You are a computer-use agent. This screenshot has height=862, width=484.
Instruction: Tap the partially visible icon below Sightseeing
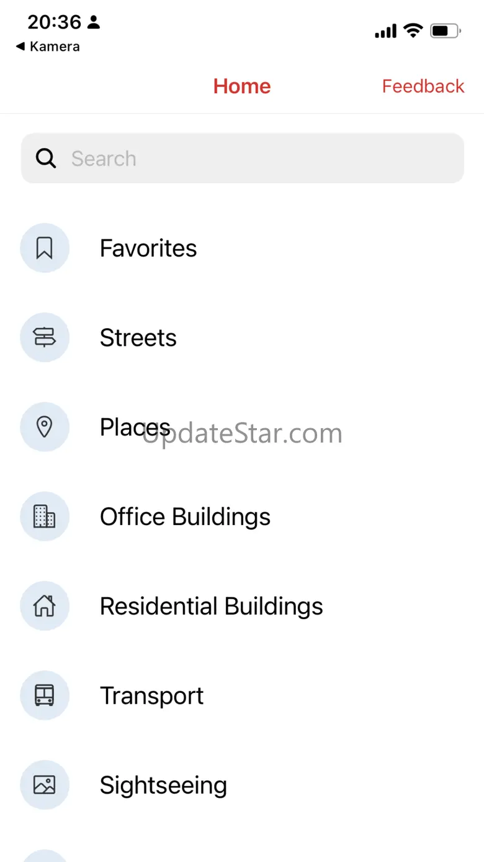[x=45, y=856]
